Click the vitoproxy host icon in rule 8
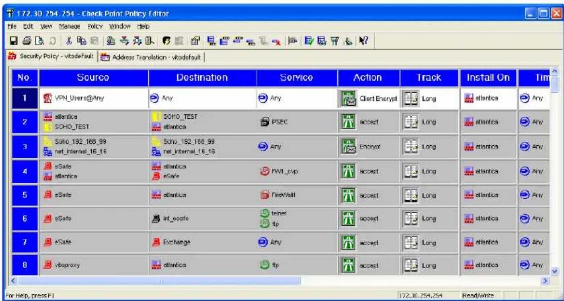This screenshot has height=301, width=564. click(x=47, y=266)
